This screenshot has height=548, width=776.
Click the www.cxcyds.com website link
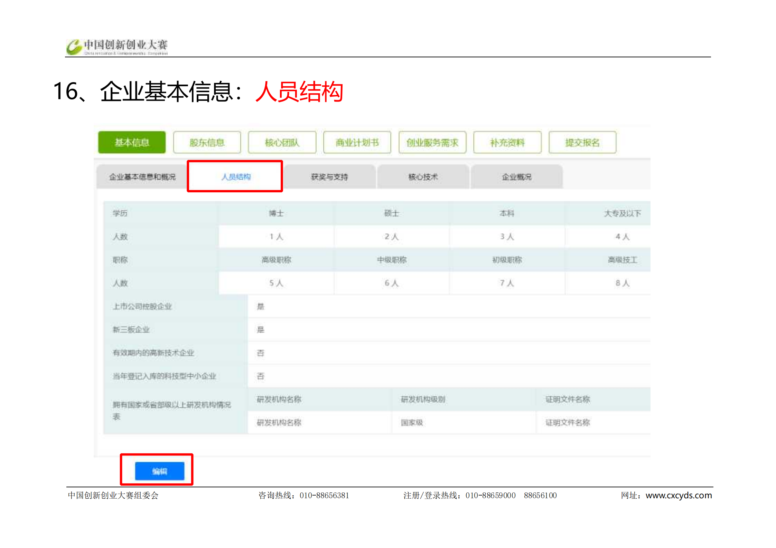pos(679,495)
